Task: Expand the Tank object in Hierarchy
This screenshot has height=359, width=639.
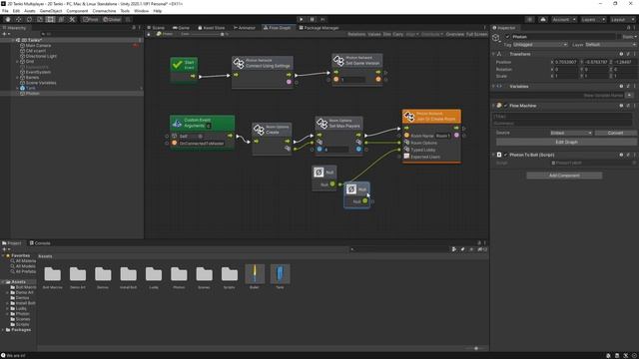Action: coord(18,88)
